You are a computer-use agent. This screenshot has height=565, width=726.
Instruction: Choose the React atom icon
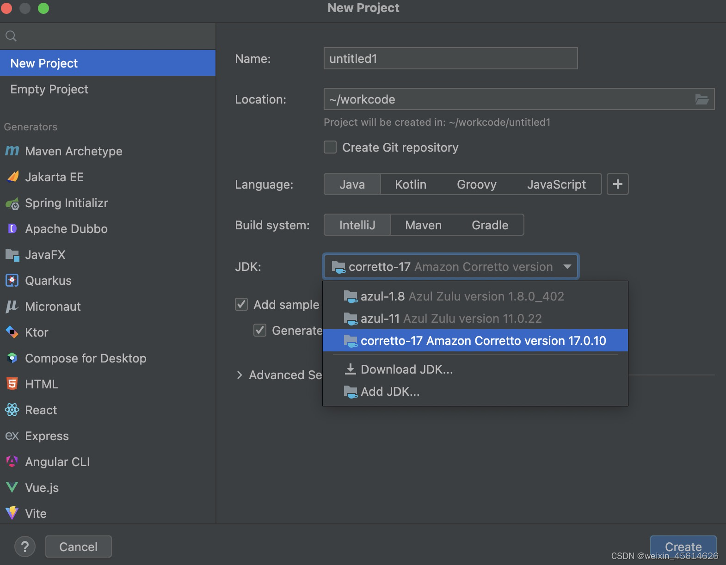(x=12, y=410)
